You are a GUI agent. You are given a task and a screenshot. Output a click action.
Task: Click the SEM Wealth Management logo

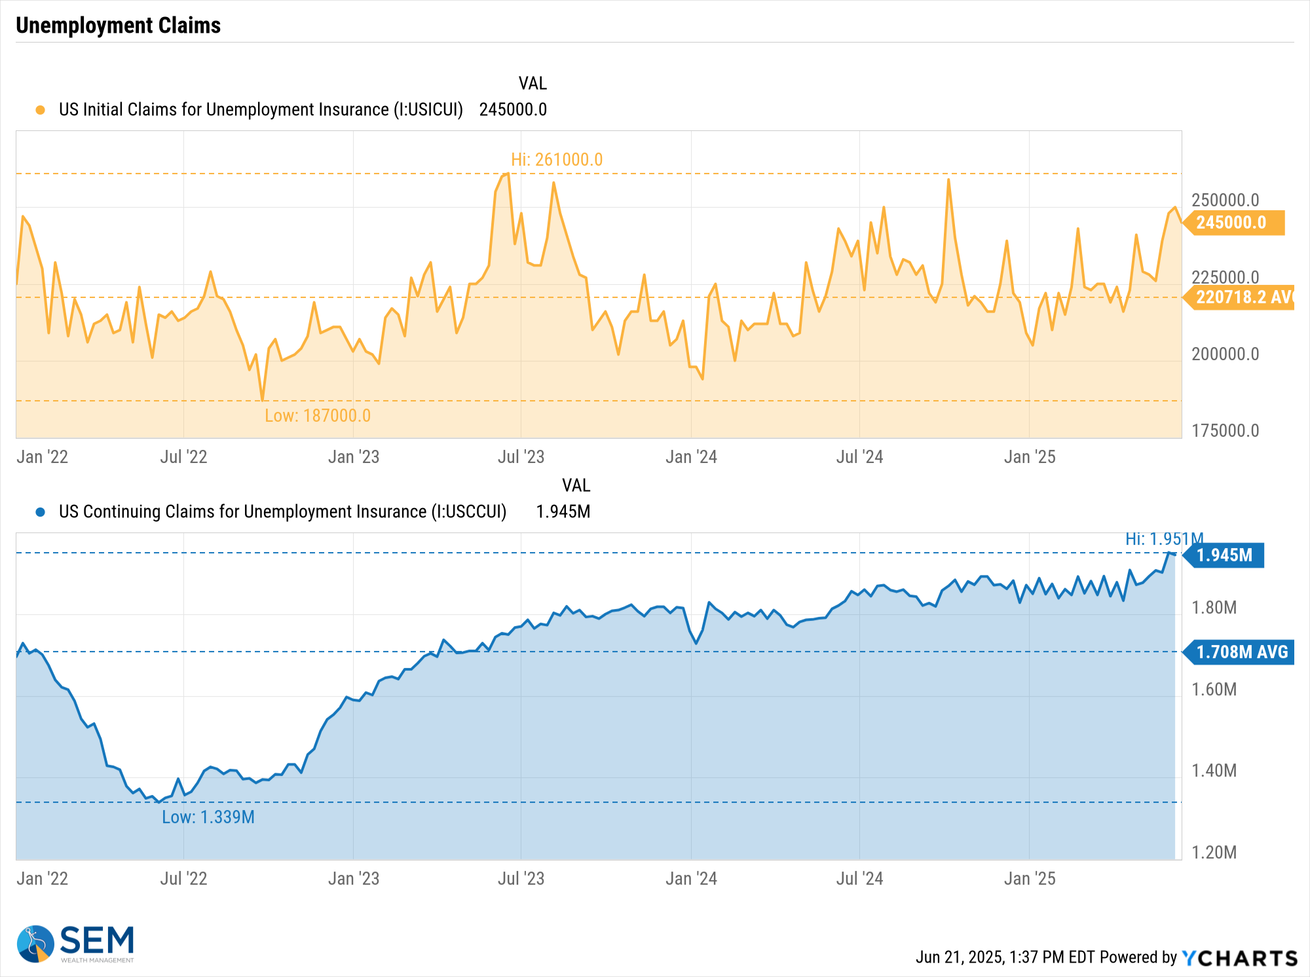point(75,944)
